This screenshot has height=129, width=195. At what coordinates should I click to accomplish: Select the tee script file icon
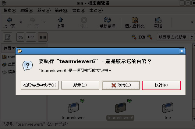(x=168, y=107)
